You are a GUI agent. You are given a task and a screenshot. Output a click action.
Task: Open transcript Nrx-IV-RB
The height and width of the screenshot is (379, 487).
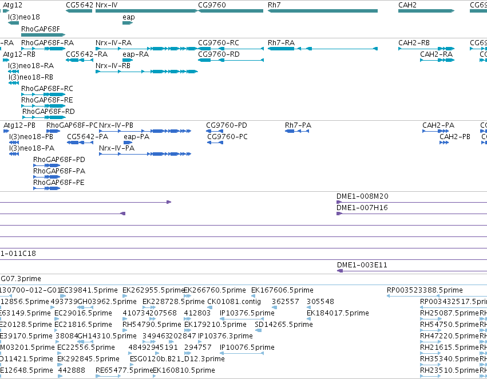(113, 65)
